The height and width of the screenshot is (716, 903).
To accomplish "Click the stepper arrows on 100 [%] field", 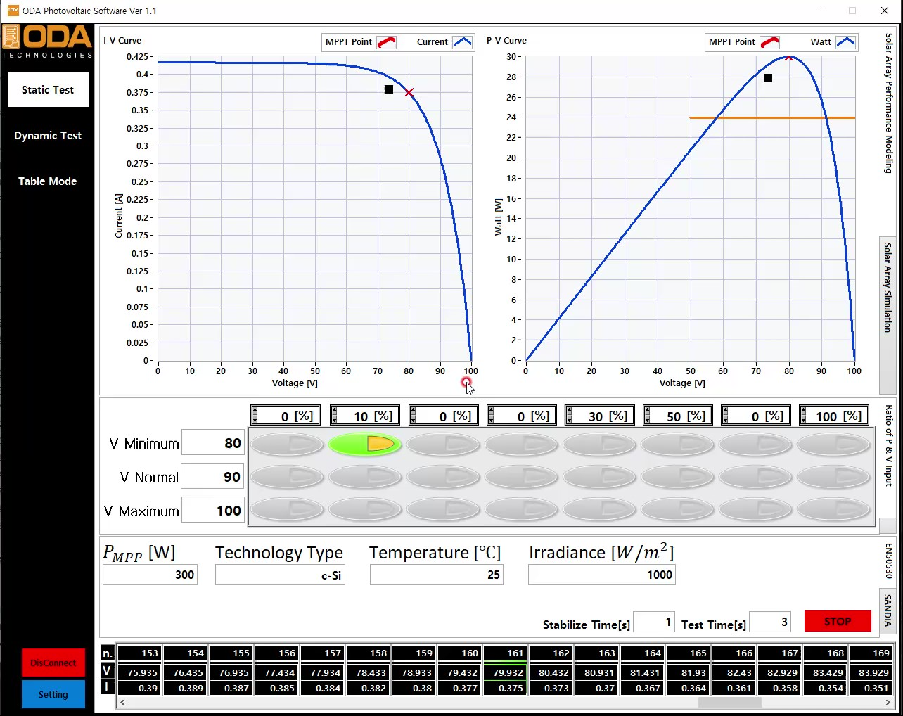I will point(803,416).
